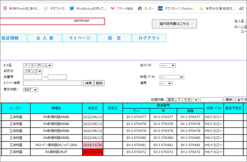The image size is (247, 162).
Task: Open the 新端末web版 bookmark
Action: coord(20,8)
